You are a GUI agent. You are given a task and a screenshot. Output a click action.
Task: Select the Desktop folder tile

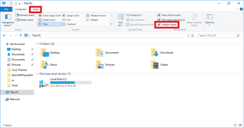tap(50, 53)
